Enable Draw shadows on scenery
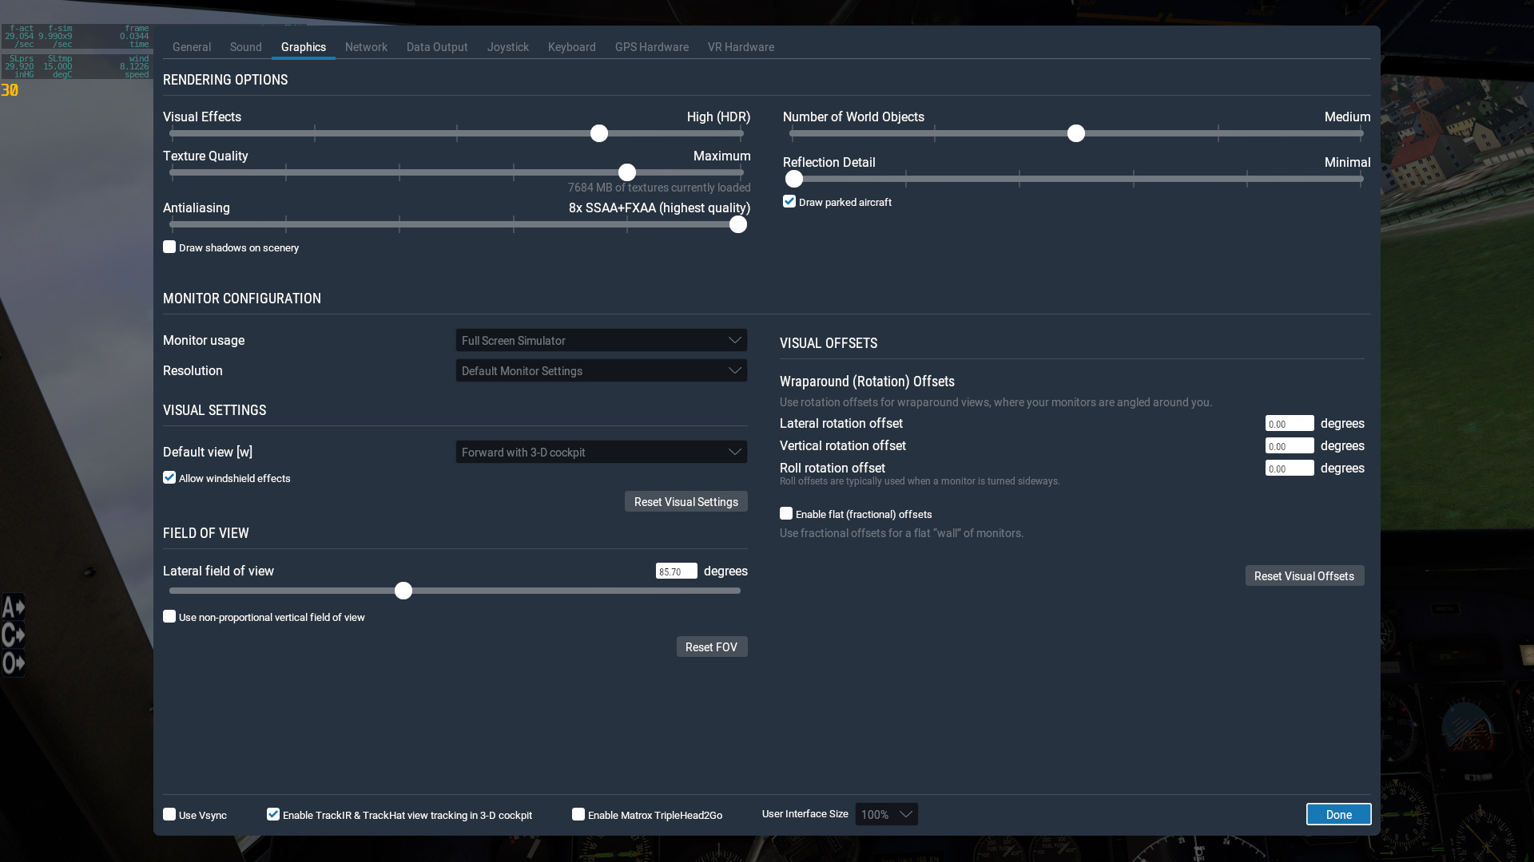 click(x=169, y=247)
